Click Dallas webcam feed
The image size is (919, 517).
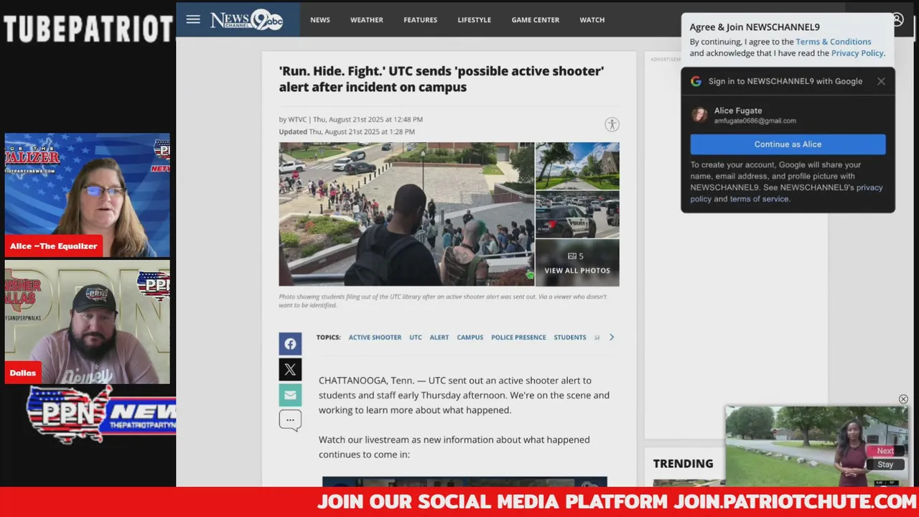point(88,322)
